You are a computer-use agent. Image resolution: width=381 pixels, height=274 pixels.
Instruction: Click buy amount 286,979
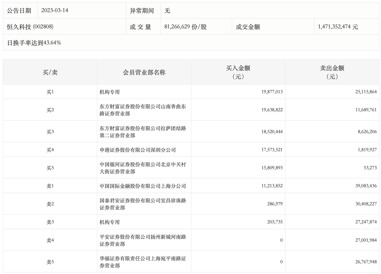coord(275,204)
